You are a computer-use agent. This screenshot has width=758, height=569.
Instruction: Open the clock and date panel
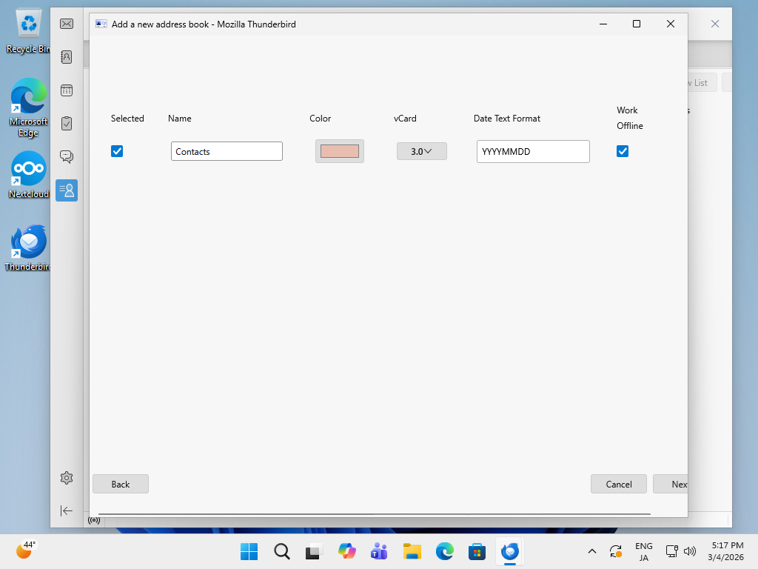coord(727,551)
